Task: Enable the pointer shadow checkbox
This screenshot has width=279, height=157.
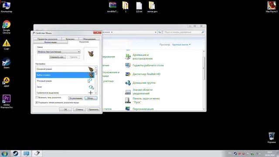Action: (37, 98)
